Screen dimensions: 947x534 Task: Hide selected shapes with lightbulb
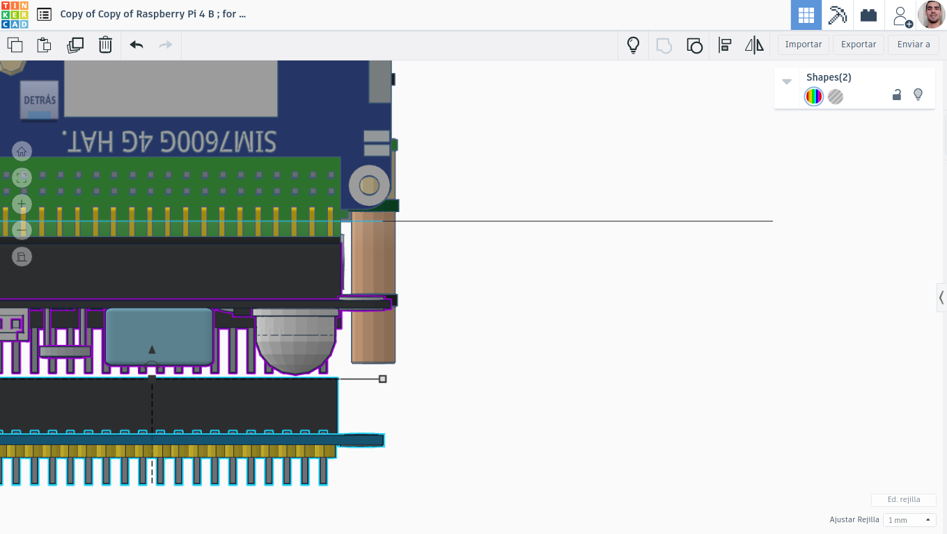tap(918, 95)
